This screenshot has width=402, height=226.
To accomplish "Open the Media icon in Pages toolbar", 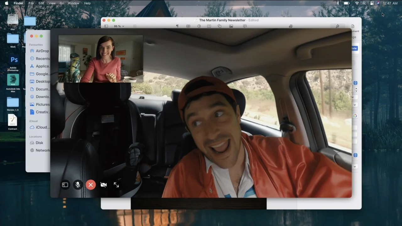I will point(231,26).
